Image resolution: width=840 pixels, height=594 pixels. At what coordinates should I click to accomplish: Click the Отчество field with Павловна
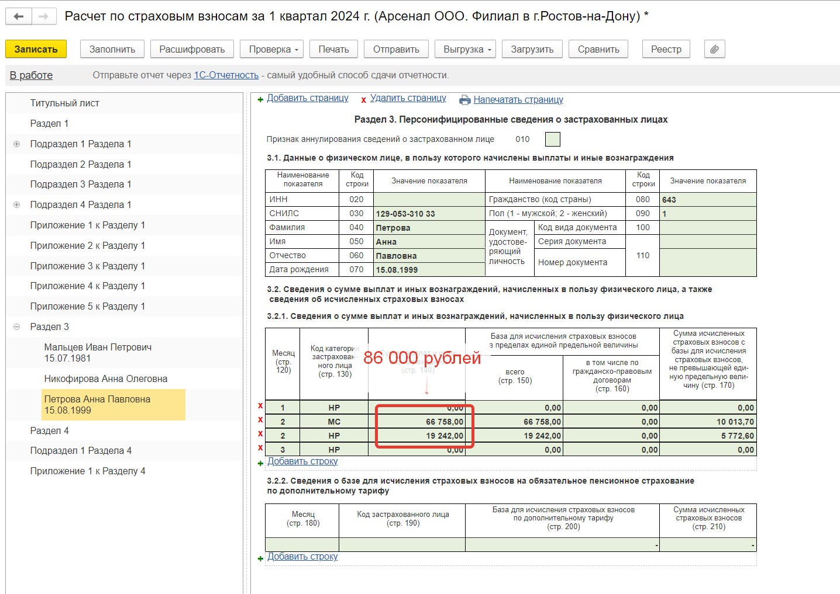tap(429, 255)
